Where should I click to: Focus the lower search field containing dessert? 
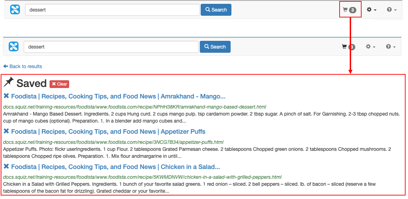pyautogui.click(x=111, y=47)
